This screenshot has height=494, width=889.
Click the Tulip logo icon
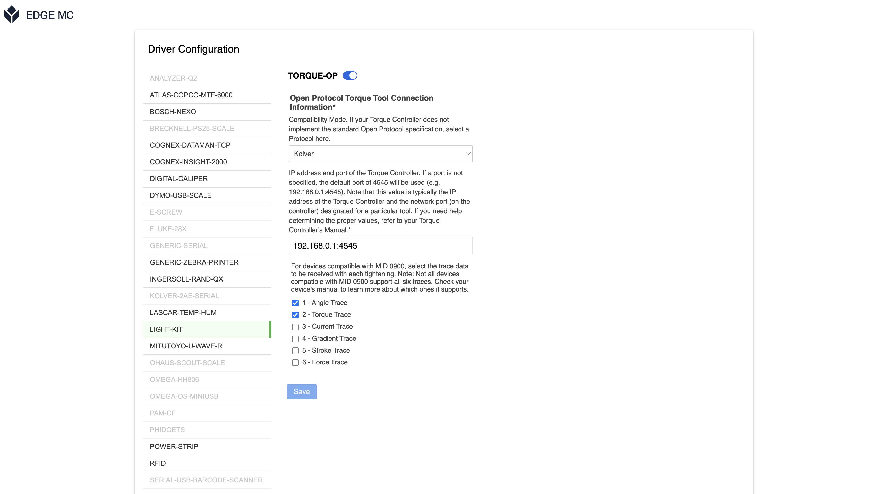point(11,14)
